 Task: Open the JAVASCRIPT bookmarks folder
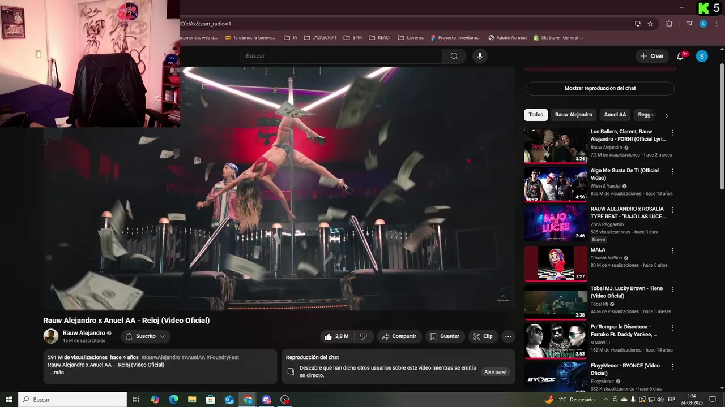[x=321, y=38]
